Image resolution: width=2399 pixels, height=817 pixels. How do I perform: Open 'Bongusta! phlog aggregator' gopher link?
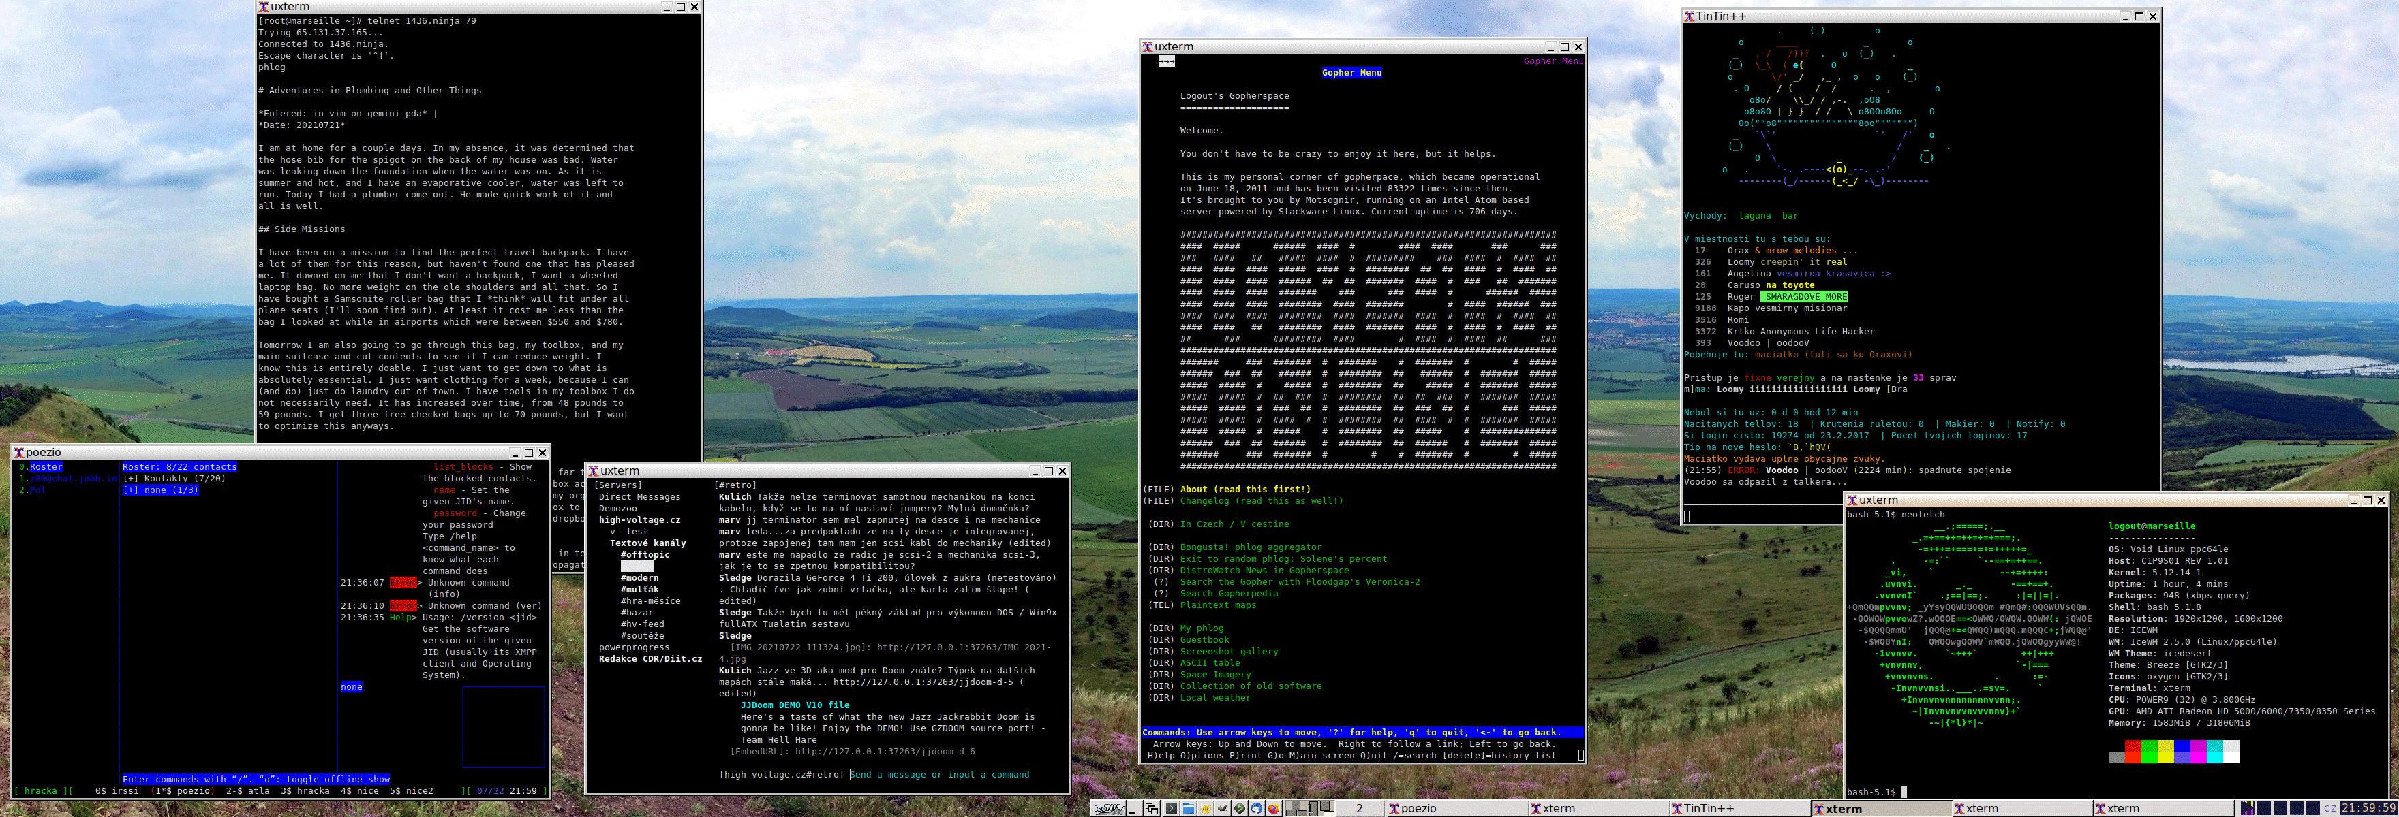[1251, 547]
